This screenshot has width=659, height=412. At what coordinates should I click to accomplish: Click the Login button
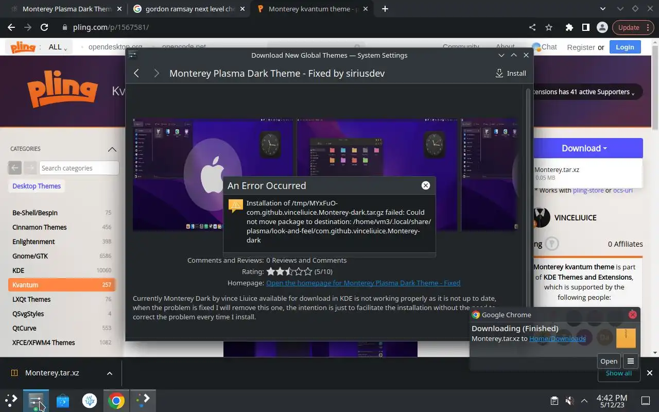click(x=625, y=47)
